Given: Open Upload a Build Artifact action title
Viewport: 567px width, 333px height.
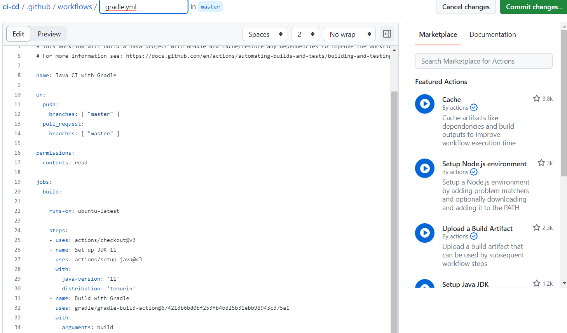Looking at the screenshot, I should pos(477,229).
